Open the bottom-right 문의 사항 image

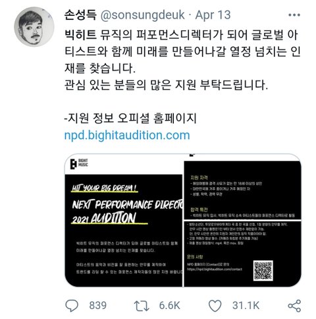point(242,254)
